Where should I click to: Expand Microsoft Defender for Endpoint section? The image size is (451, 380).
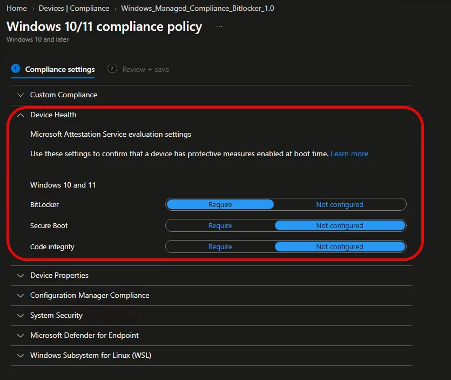211,335
